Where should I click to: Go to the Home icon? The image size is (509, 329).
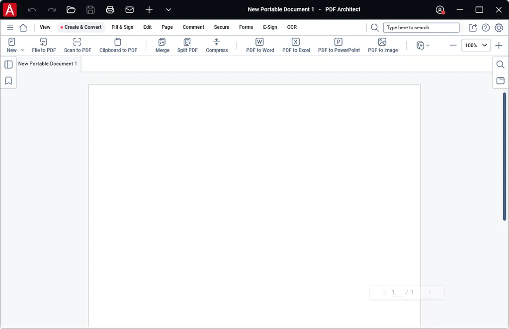pyautogui.click(x=23, y=28)
